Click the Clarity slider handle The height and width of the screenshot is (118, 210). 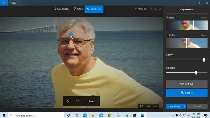[204, 60]
